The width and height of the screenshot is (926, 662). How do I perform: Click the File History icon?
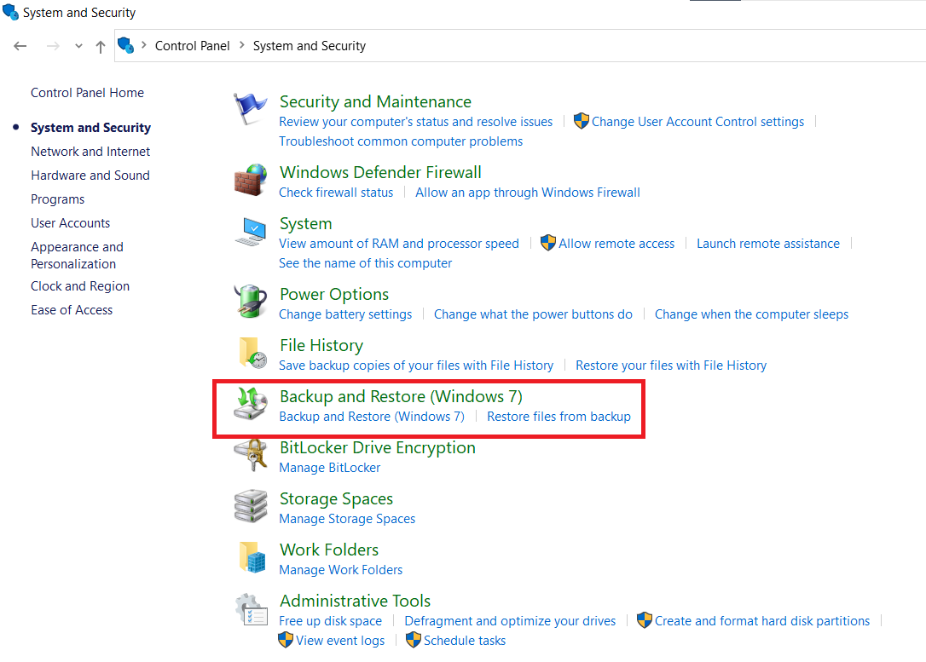click(250, 353)
